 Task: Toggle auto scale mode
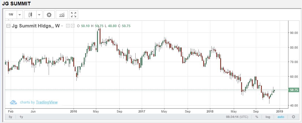[x=280, y=117]
